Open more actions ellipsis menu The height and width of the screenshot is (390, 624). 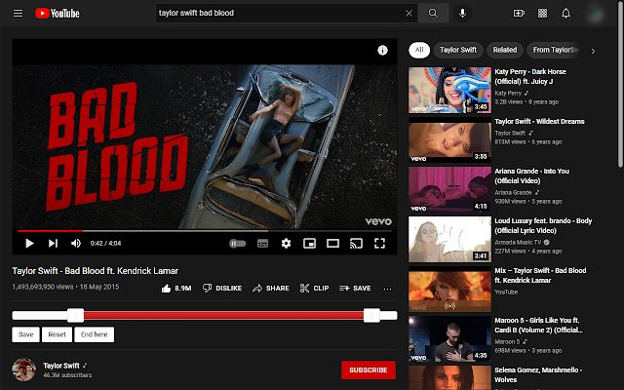coord(387,289)
